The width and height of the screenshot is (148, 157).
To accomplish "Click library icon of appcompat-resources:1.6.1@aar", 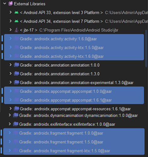I will coord(16,109).
